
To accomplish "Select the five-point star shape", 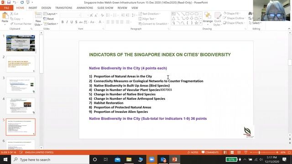I will tap(196, 23).
